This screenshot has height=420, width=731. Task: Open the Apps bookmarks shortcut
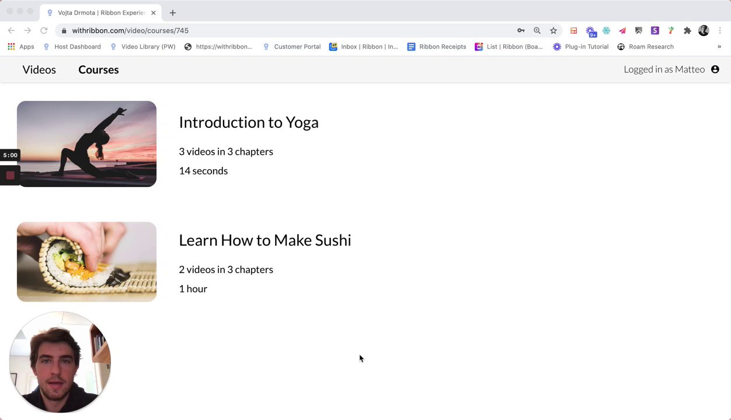coord(20,47)
